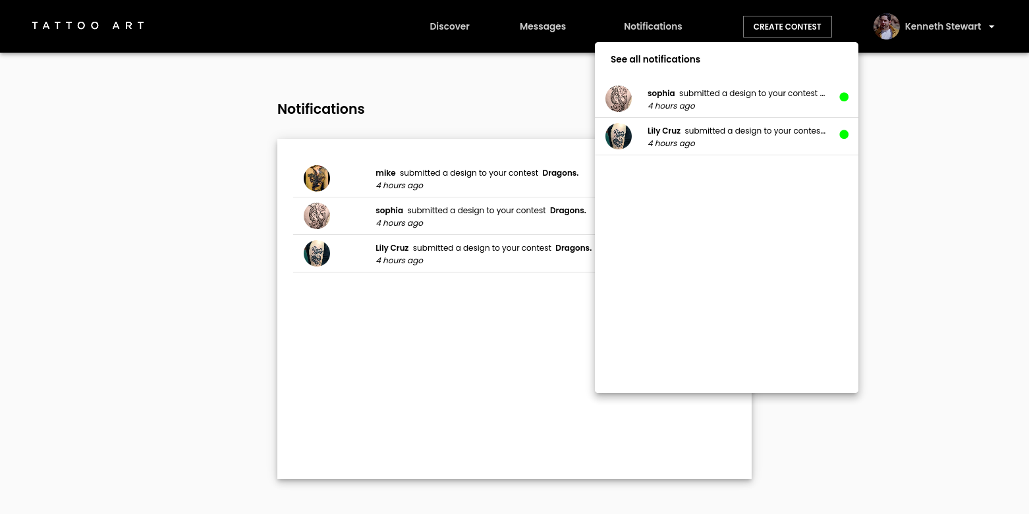Click the TATTOO ART logo
Image resolution: width=1029 pixels, height=514 pixels.
point(88,26)
